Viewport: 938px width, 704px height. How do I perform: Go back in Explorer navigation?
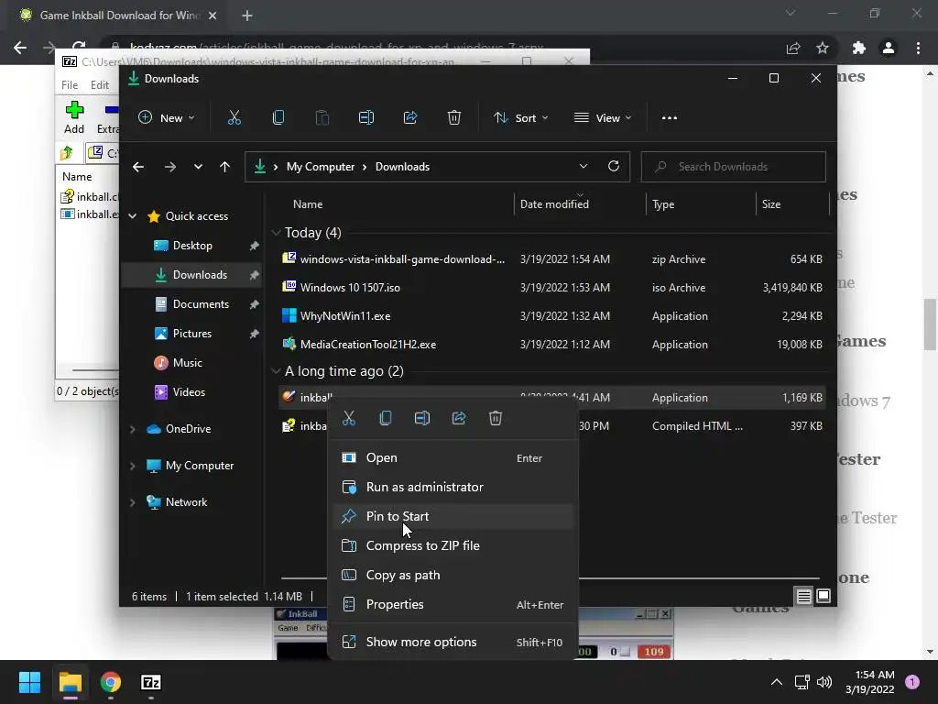[138, 167]
